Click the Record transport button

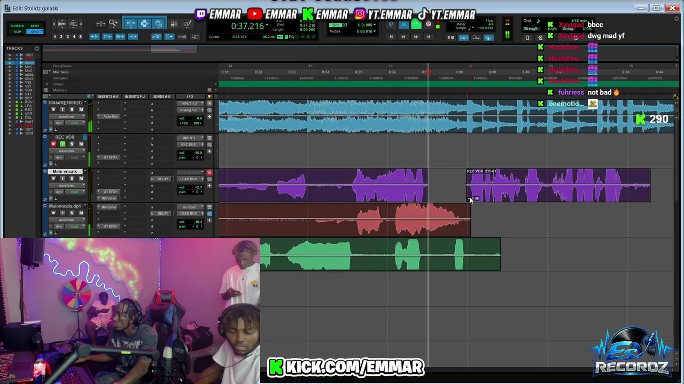429,24
